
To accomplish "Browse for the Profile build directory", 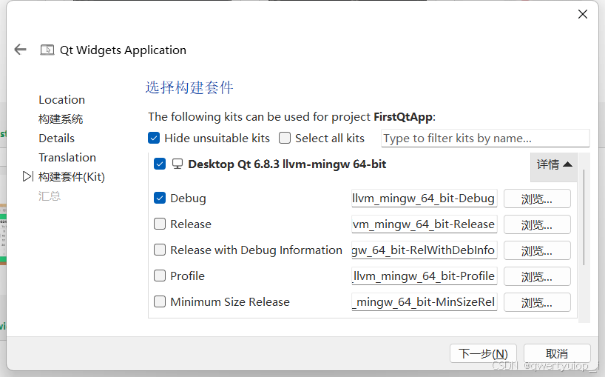I will [537, 276].
